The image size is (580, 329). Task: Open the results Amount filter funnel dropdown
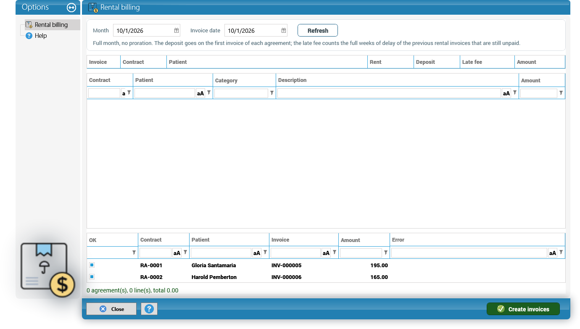coord(386,253)
